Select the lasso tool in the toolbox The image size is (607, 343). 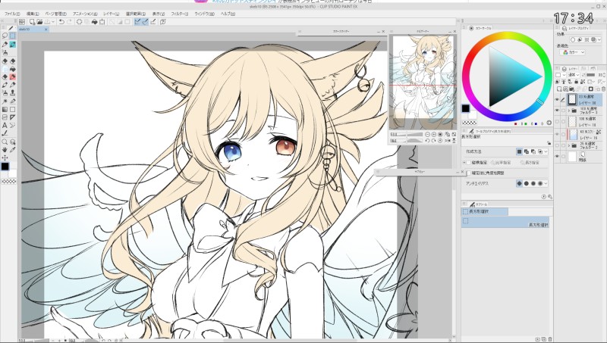(5, 36)
